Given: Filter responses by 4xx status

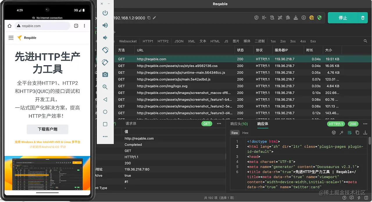Looking at the screenshot, I should pyautogui.click(x=303, y=41).
